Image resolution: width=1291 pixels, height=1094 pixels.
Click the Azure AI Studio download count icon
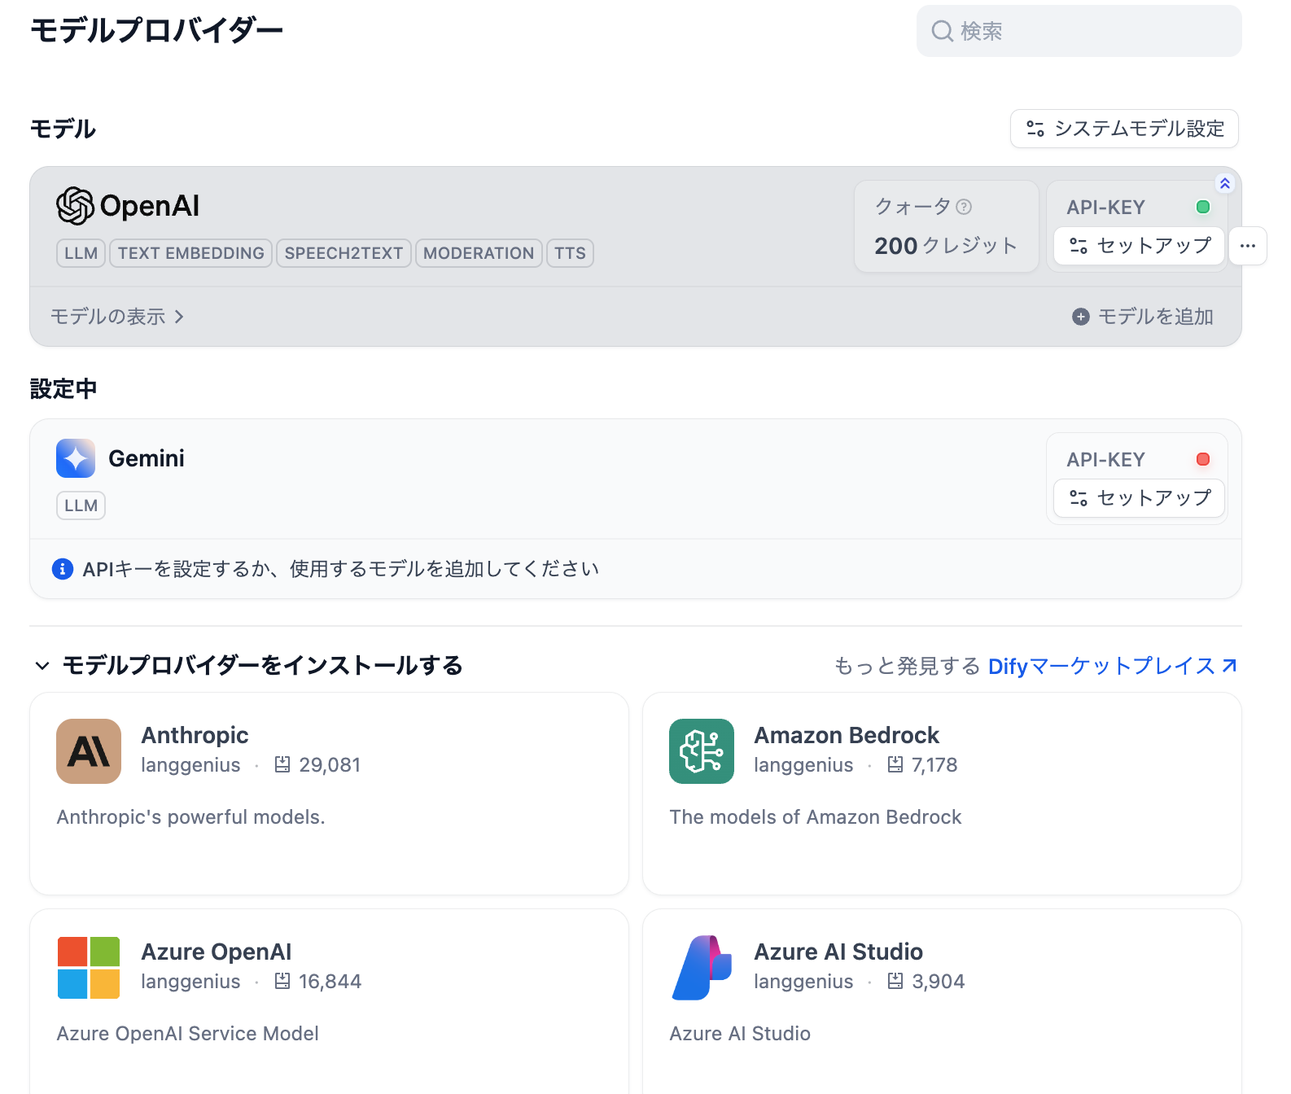point(895,981)
